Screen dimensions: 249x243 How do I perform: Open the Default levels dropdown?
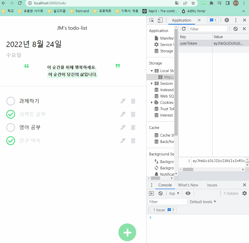203,202
